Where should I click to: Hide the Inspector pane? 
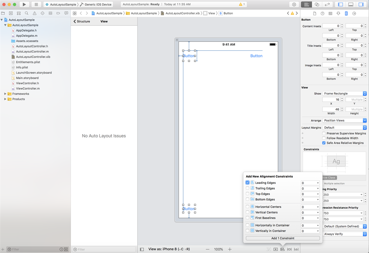[361, 4]
